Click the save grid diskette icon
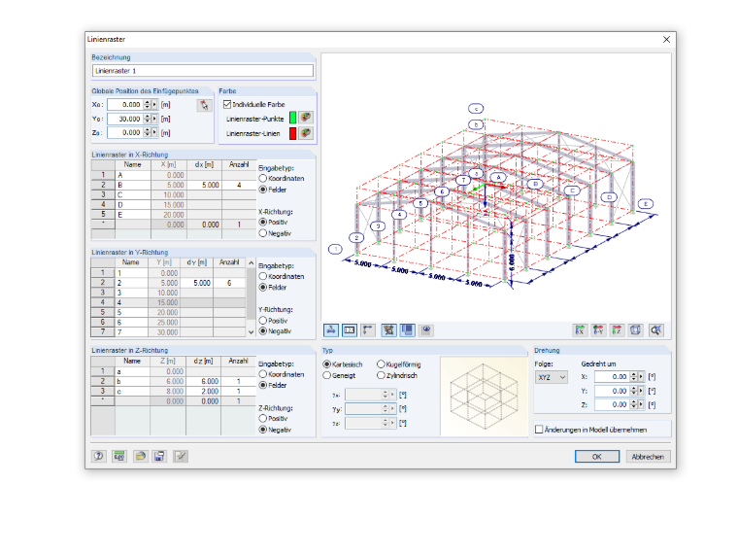Viewport: 738px width, 554px height. click(x=159, y=456)
